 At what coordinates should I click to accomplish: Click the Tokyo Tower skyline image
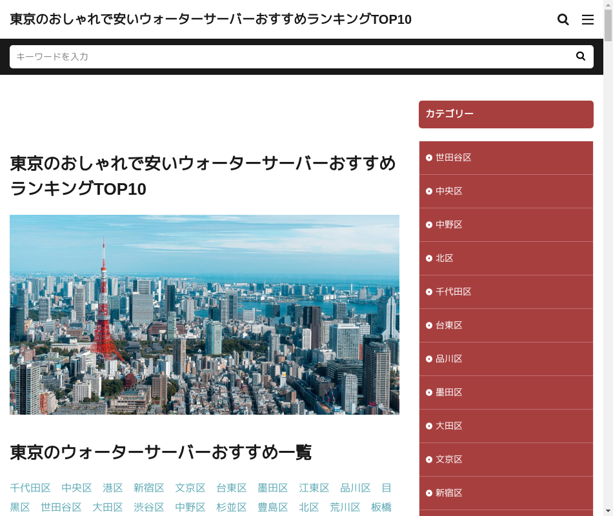pyautogui.click(x=205, y=315)
